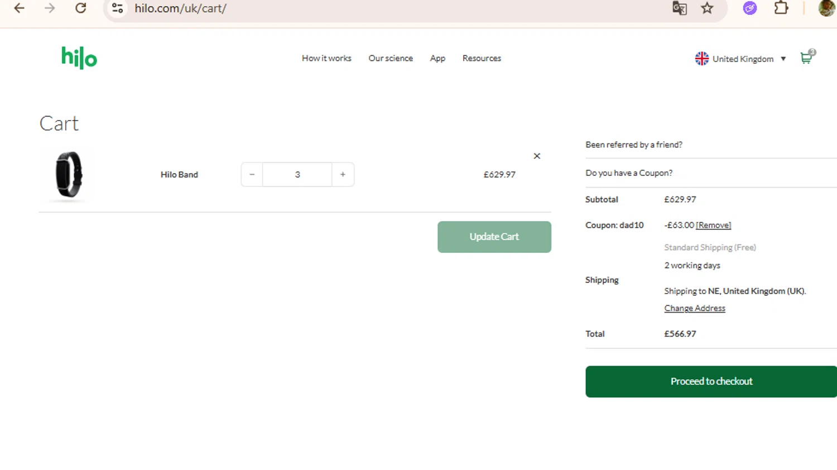
Task: Open the App menu item
Action: click(437, 58)
